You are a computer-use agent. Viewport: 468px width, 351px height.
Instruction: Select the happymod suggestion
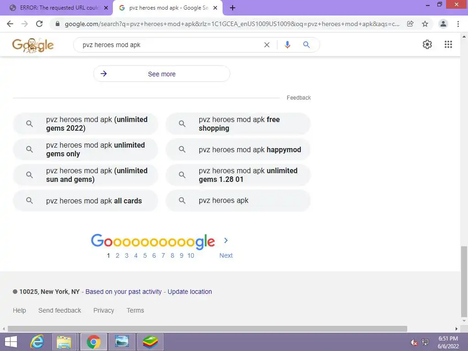[x=238, y=149]
